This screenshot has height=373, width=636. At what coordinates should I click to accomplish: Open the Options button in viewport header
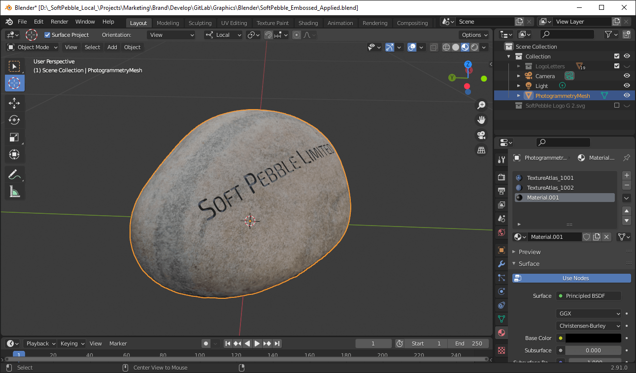point(474,35)
